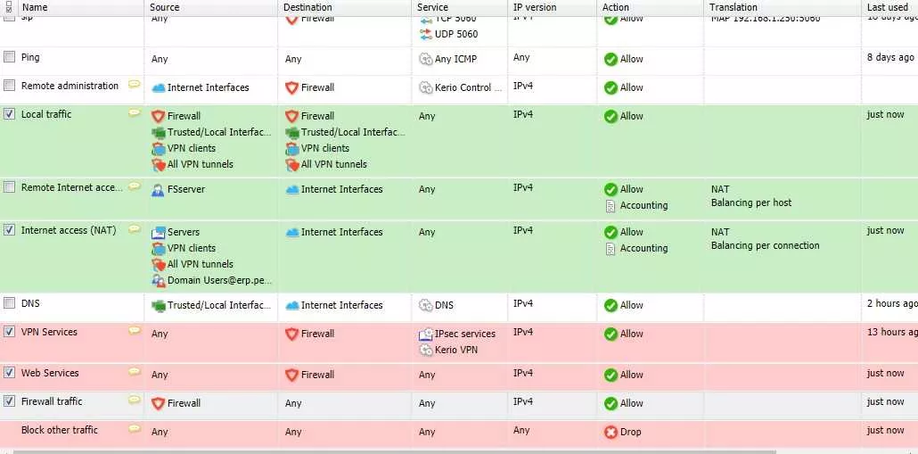Click the IPsec services icon
This screenshot has width=918, height=454.
[426, 334]
